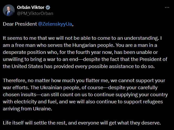This screenshot has width=174, height=130.
Task: Click the "Dear President" greeting text
Action: 20,24
